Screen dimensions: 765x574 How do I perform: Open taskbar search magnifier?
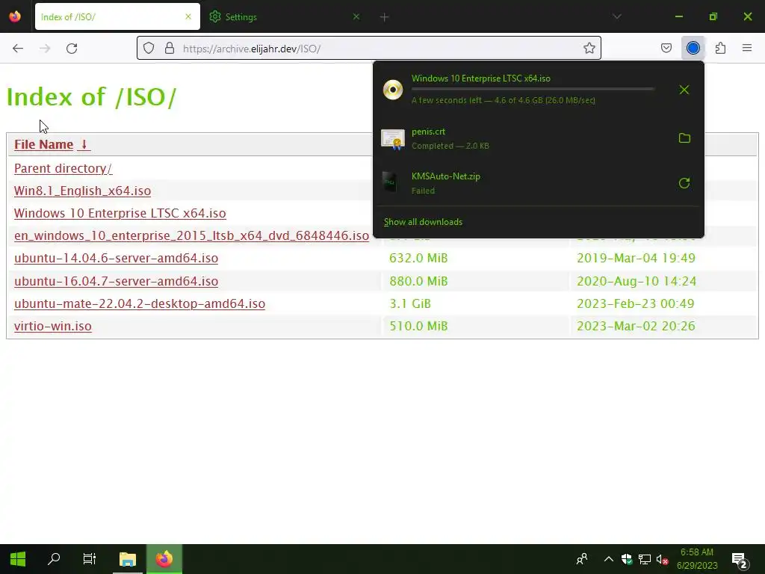54,559
